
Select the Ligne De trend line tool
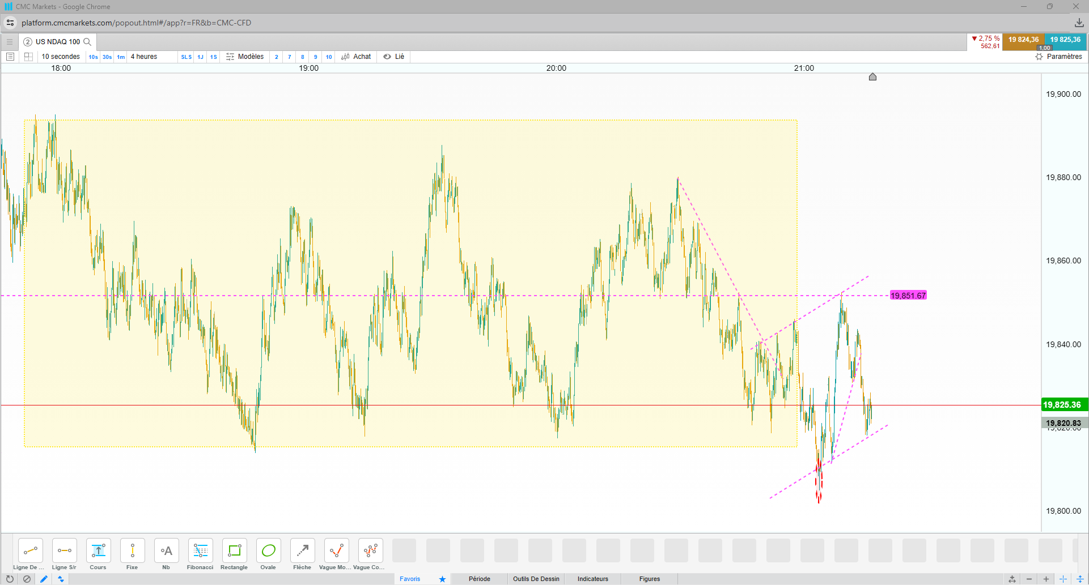(x=31, y=550)
